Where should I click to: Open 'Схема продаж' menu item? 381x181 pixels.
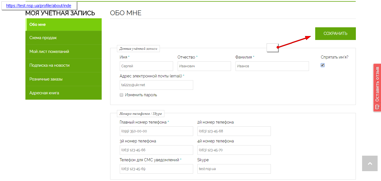[x=64, y=38]
